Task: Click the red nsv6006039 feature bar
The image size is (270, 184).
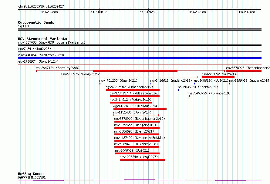Action: (x=137, y=153)
